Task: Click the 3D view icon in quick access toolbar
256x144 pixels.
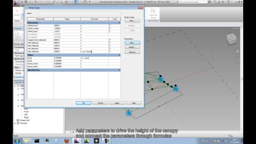Action: pos(66,2)
